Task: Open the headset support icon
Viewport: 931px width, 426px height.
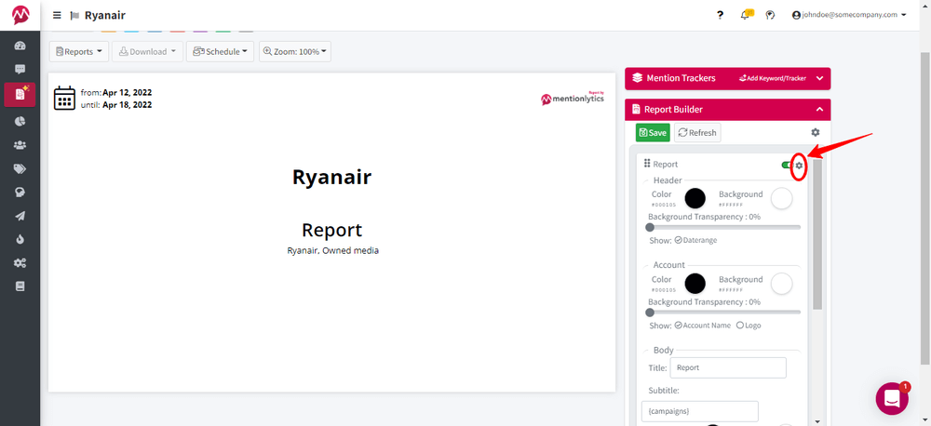Action: click(x=770, y=15)
